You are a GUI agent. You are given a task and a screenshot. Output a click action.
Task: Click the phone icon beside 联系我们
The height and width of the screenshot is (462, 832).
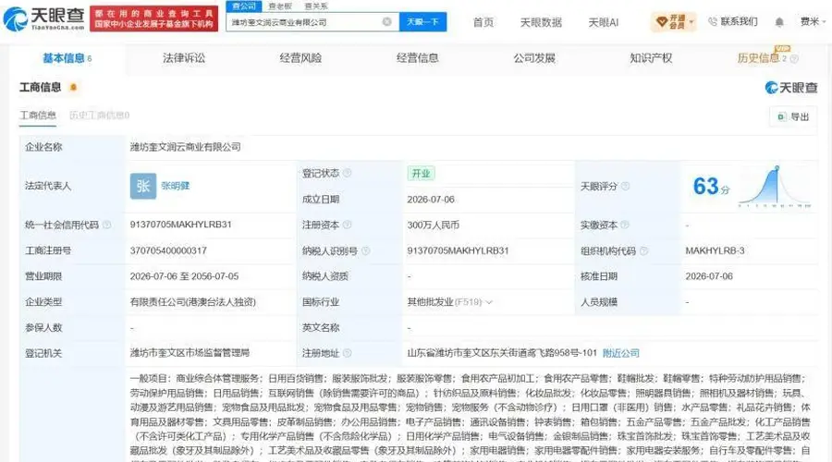713,22
